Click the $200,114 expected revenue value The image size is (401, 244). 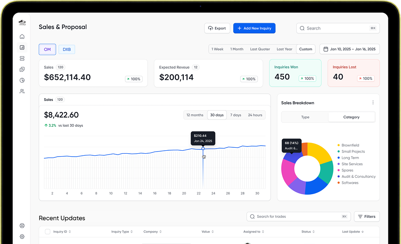(x=176, y=77)
